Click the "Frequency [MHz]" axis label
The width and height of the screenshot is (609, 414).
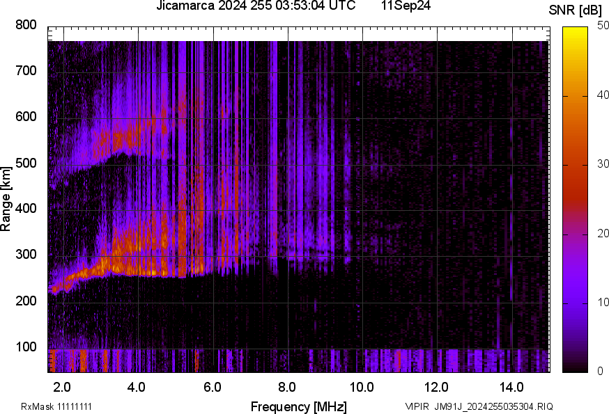tap(298, 406)
